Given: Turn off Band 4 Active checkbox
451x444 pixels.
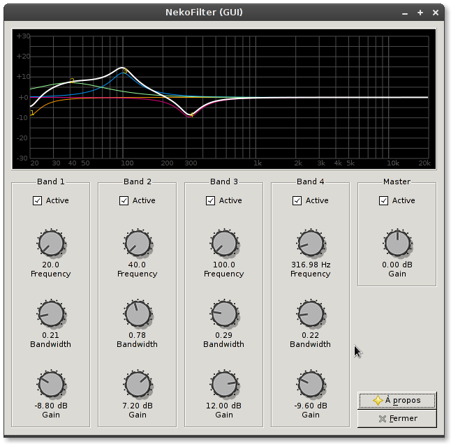Looking at the screenshot, I should click(x=297, y=201).
